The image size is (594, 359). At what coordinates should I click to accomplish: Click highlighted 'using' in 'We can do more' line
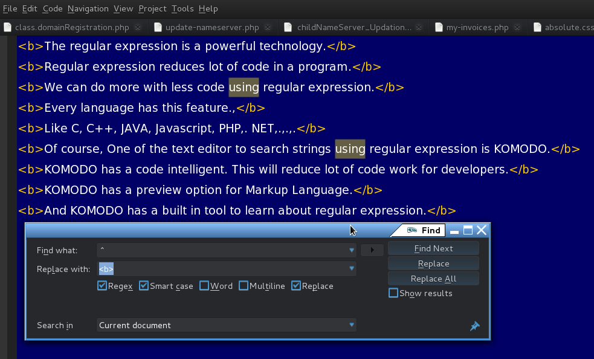(x=244, y=87)
